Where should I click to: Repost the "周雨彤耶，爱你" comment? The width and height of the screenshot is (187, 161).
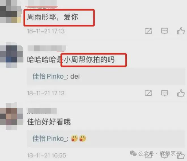(x=148, y=31)
